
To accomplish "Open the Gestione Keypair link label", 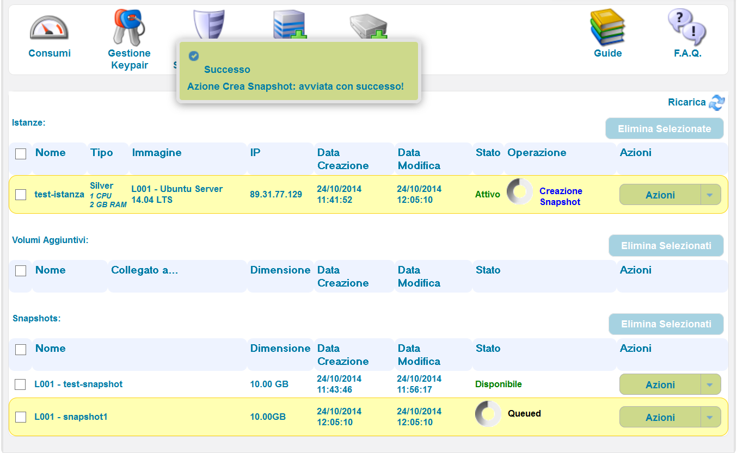I will 129,59.
